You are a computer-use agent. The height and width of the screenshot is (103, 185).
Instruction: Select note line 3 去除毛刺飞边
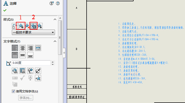tap(128, 31)
